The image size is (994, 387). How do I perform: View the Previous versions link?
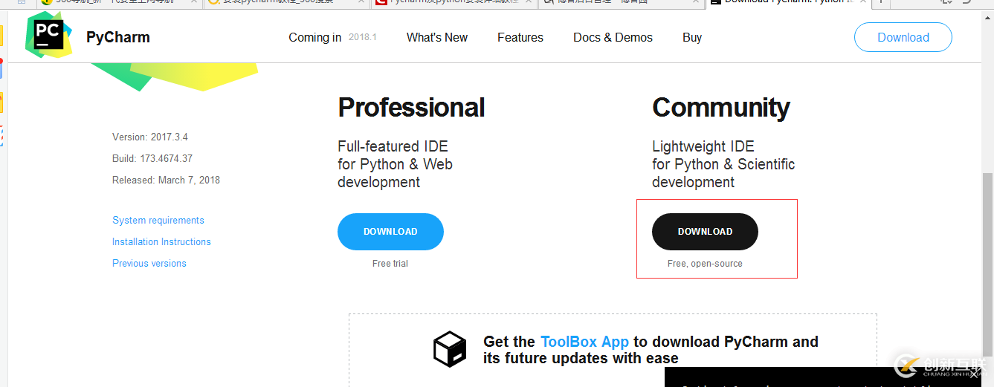(149, 264)
